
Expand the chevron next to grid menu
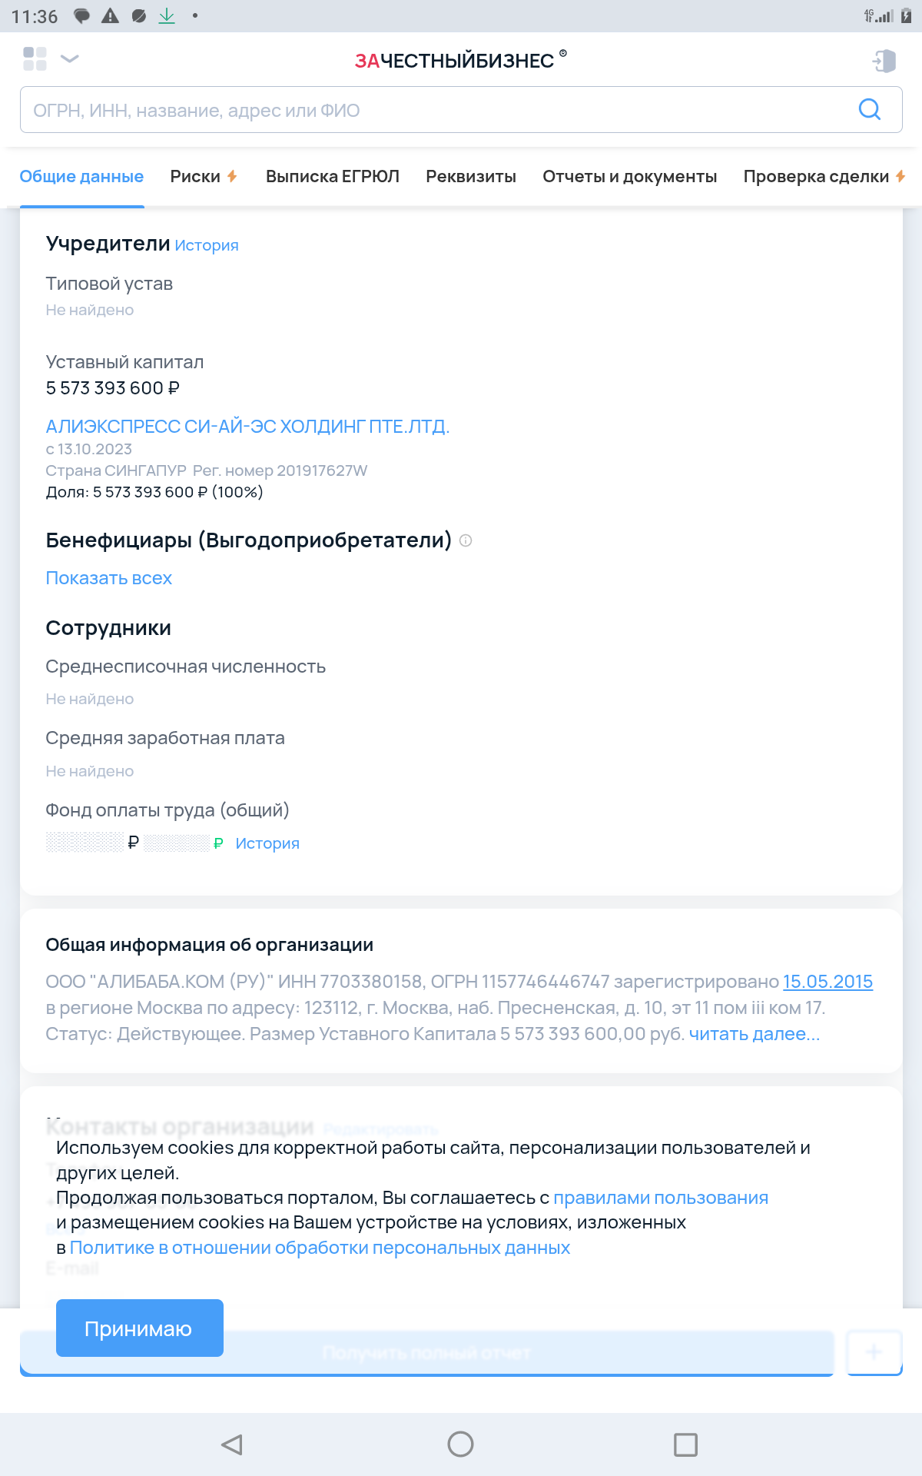pyautogui.click(x=70, y=58)
